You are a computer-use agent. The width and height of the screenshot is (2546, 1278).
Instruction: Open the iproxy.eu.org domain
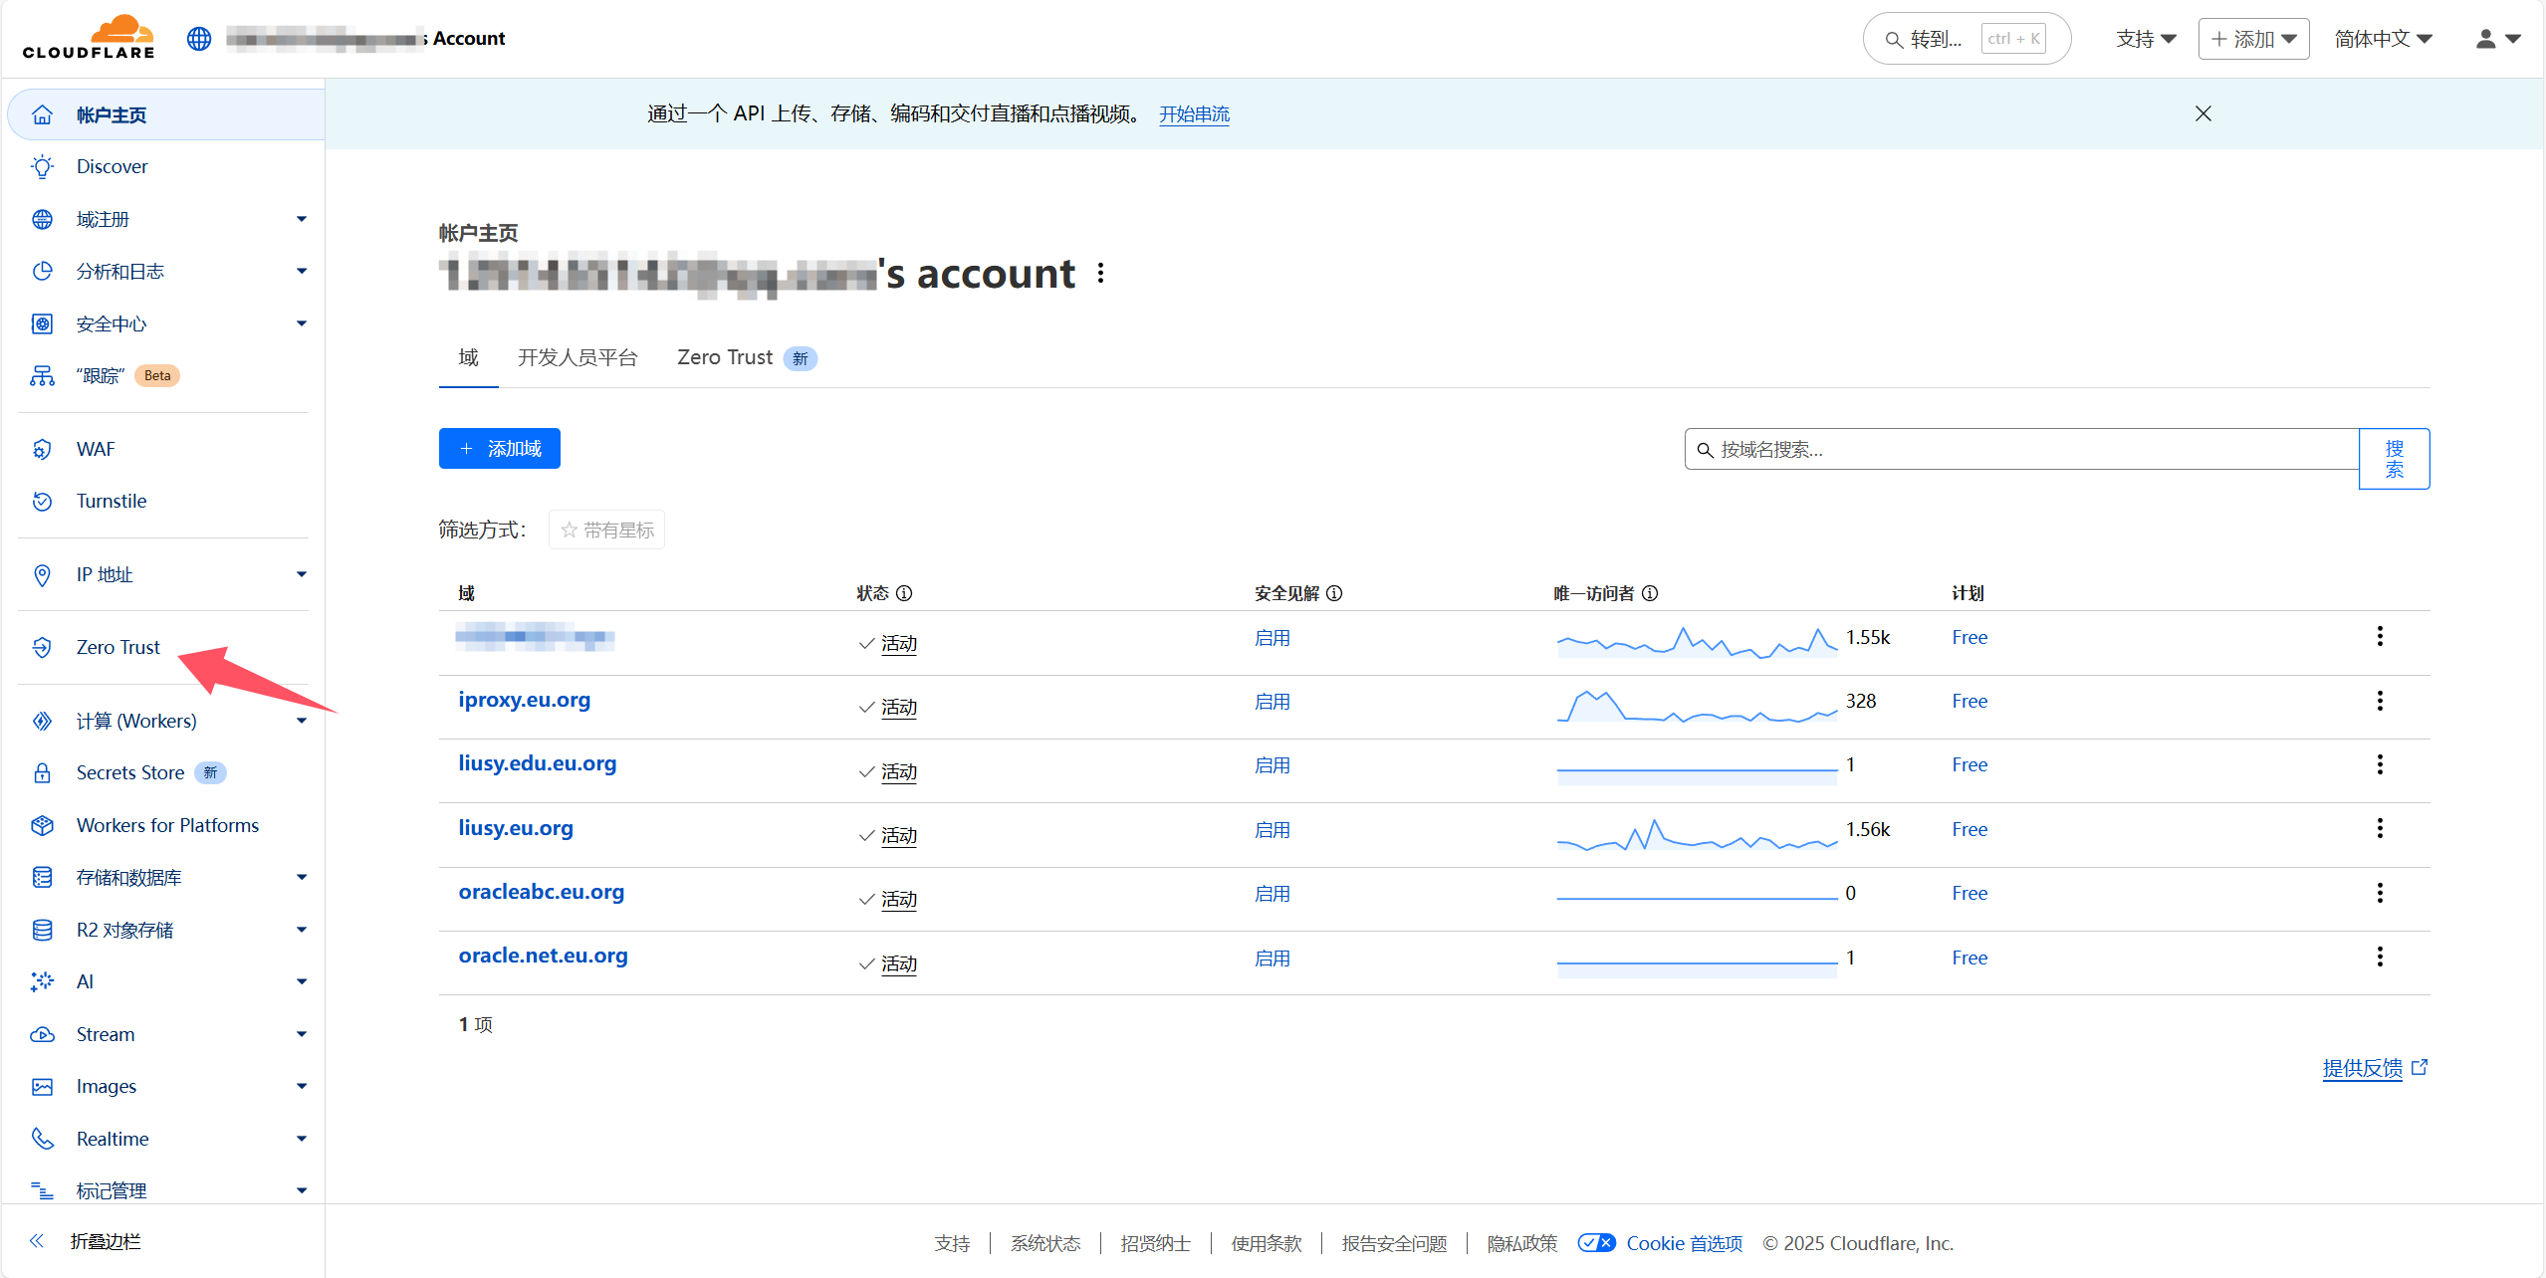524,700
